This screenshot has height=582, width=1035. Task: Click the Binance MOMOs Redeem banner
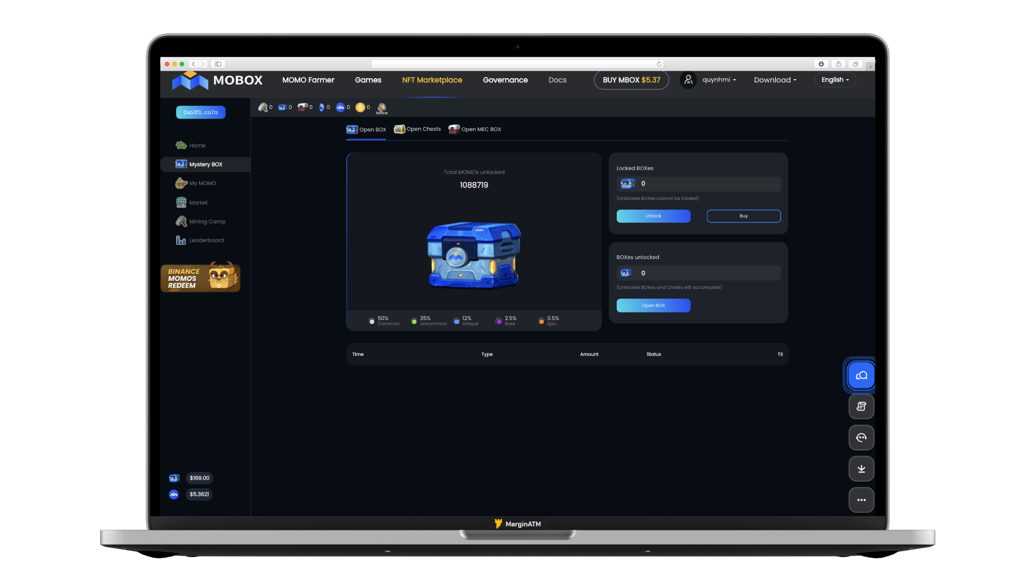[201, 278]
